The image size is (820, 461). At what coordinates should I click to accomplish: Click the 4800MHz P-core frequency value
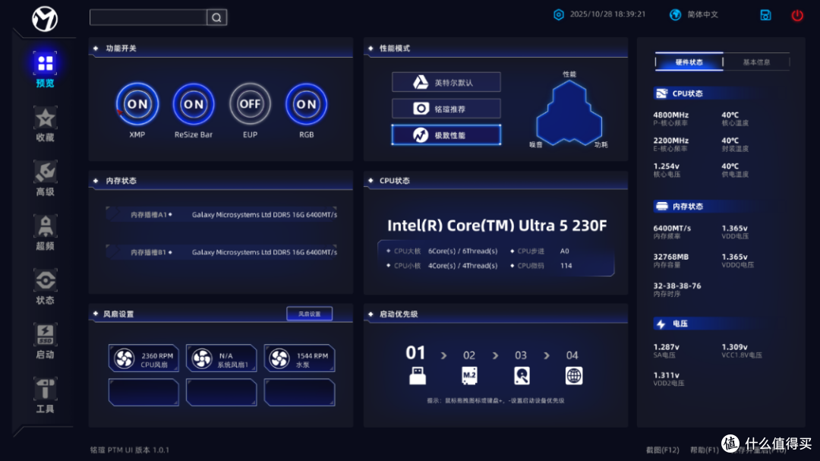click(671, 115)
